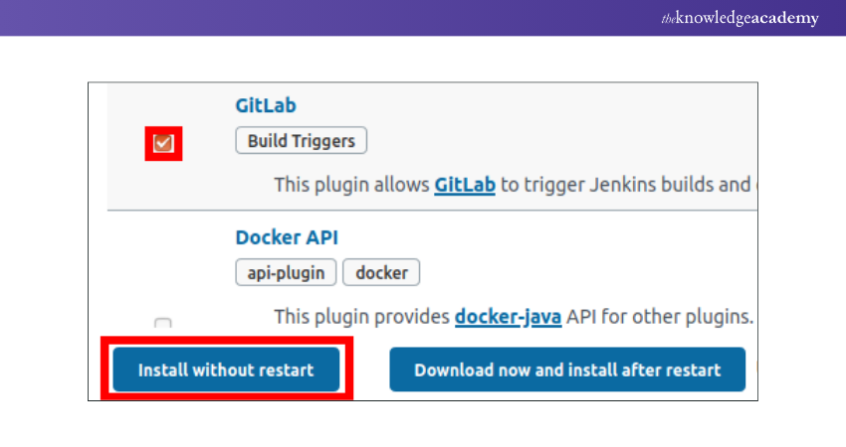846x447 pixels.
Task: Follow the docker-java description link
Action: point(508,317)
